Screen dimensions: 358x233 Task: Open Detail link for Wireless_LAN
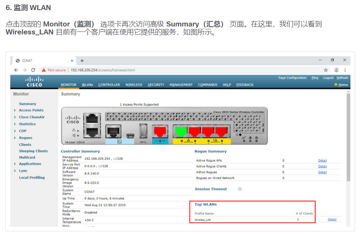332,220
